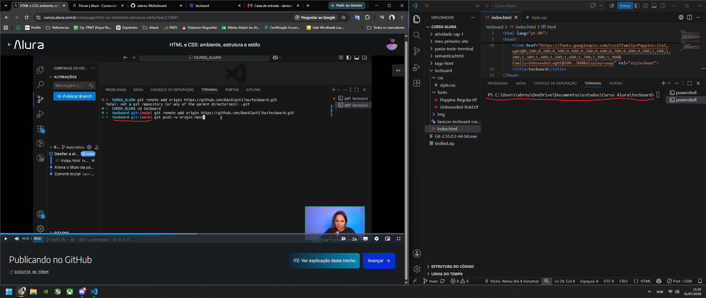Open the terminal launch profile dropdown arrow
706x298 pixels.
pos(669,83)
